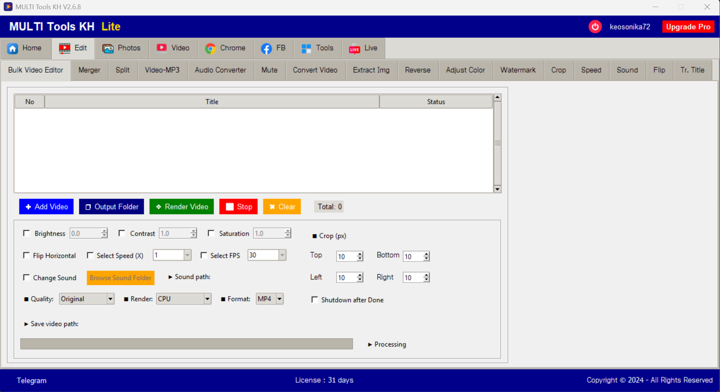Open Chrome tool via its icon
The height and width of the screenshot is (392, 720).
(211, 48)
